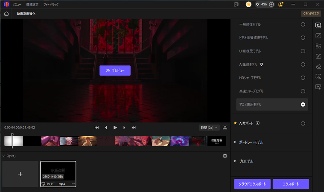Select the eraser tool in sidebar
The width and height of the screenshot is (324, 192).
point(318,66)
